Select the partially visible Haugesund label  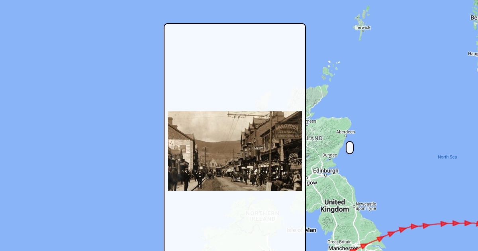click(x=473, y=54)
